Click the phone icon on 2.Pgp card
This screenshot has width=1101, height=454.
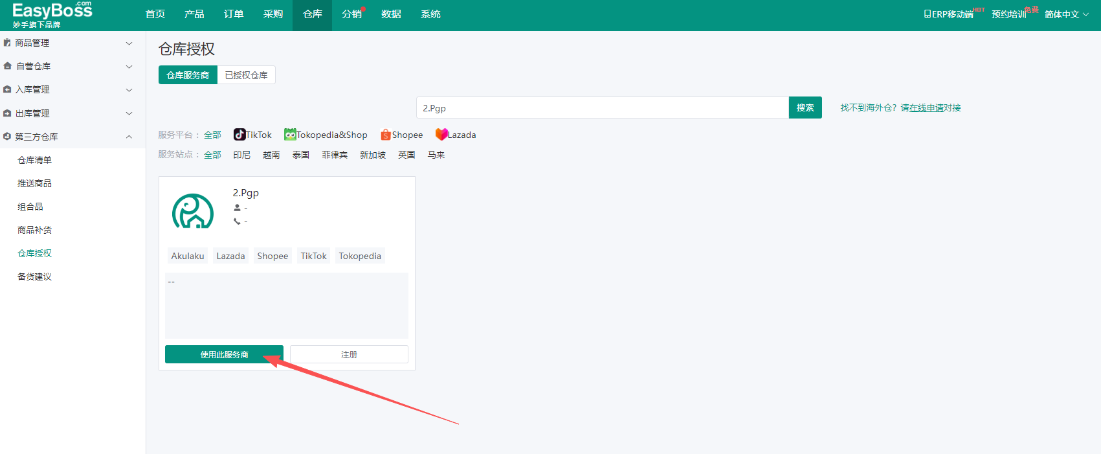click(x=237, y=221)
